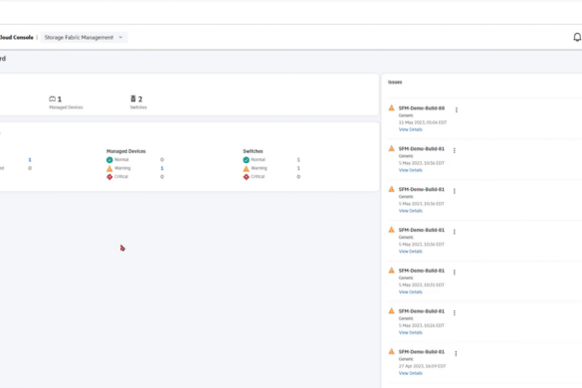This screenshot has width=582, height=388.
Task: Click the Issues panel heading
Action: coord(395,82)
